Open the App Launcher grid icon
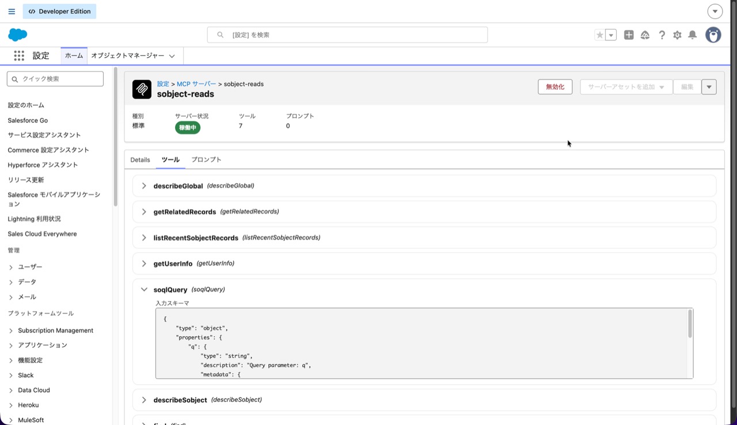 [19, 56]
